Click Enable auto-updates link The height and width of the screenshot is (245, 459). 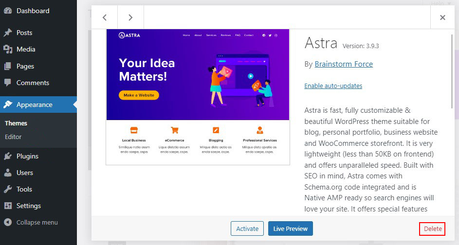point(333,86)
